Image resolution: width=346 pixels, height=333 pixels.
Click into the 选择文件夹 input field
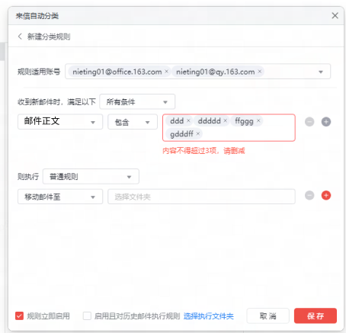tap(201, 197)
